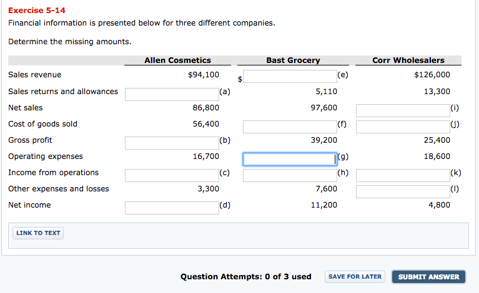Click the Exercise 5-14 heading
This screenshot has height=293, width=479.
[x=37, y=11]
